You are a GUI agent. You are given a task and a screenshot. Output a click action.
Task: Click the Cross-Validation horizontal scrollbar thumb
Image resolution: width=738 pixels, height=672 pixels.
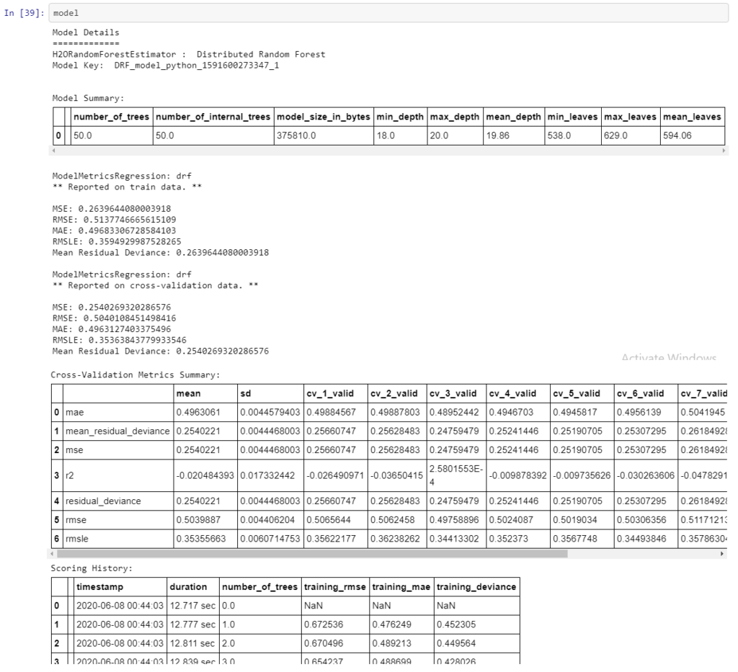[312, 554]
